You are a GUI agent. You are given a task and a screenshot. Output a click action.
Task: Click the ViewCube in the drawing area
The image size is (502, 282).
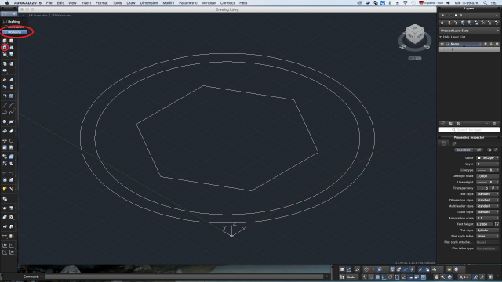tap(415, 34)
